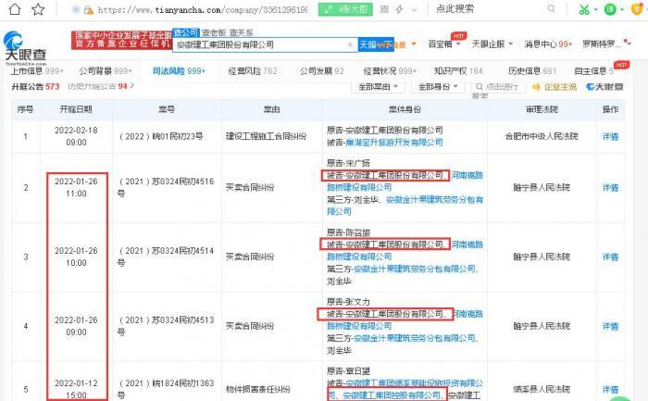Select case number (2022)皖01民初23号
The height and width of the screenshot is (401, 648).
point(161,136)
